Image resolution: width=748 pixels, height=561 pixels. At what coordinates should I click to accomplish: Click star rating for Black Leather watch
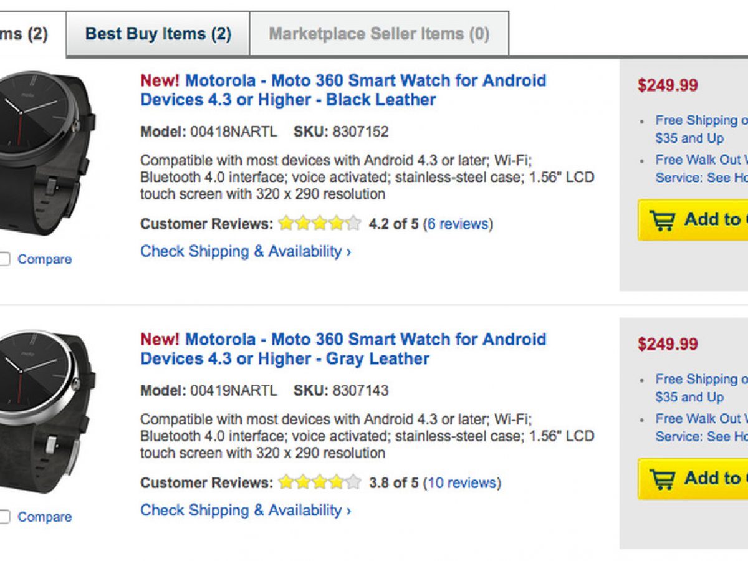click(x=319, y=224)
